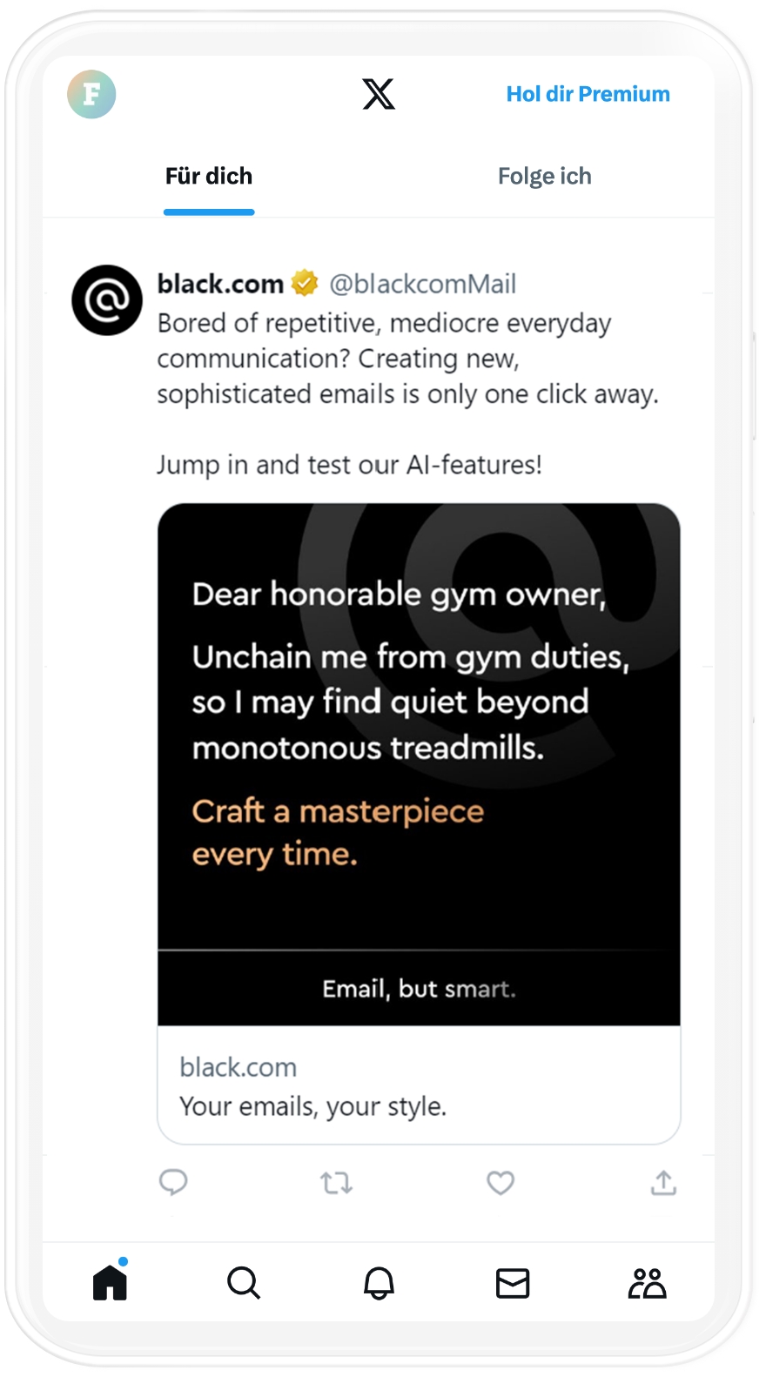Screen dimensions: 766x1377
Task: Open Communities people icon
Action: tap(647, 1283)
